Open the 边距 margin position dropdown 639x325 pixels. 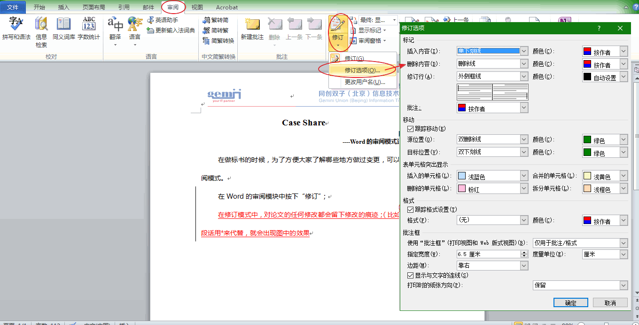[524, 265]
